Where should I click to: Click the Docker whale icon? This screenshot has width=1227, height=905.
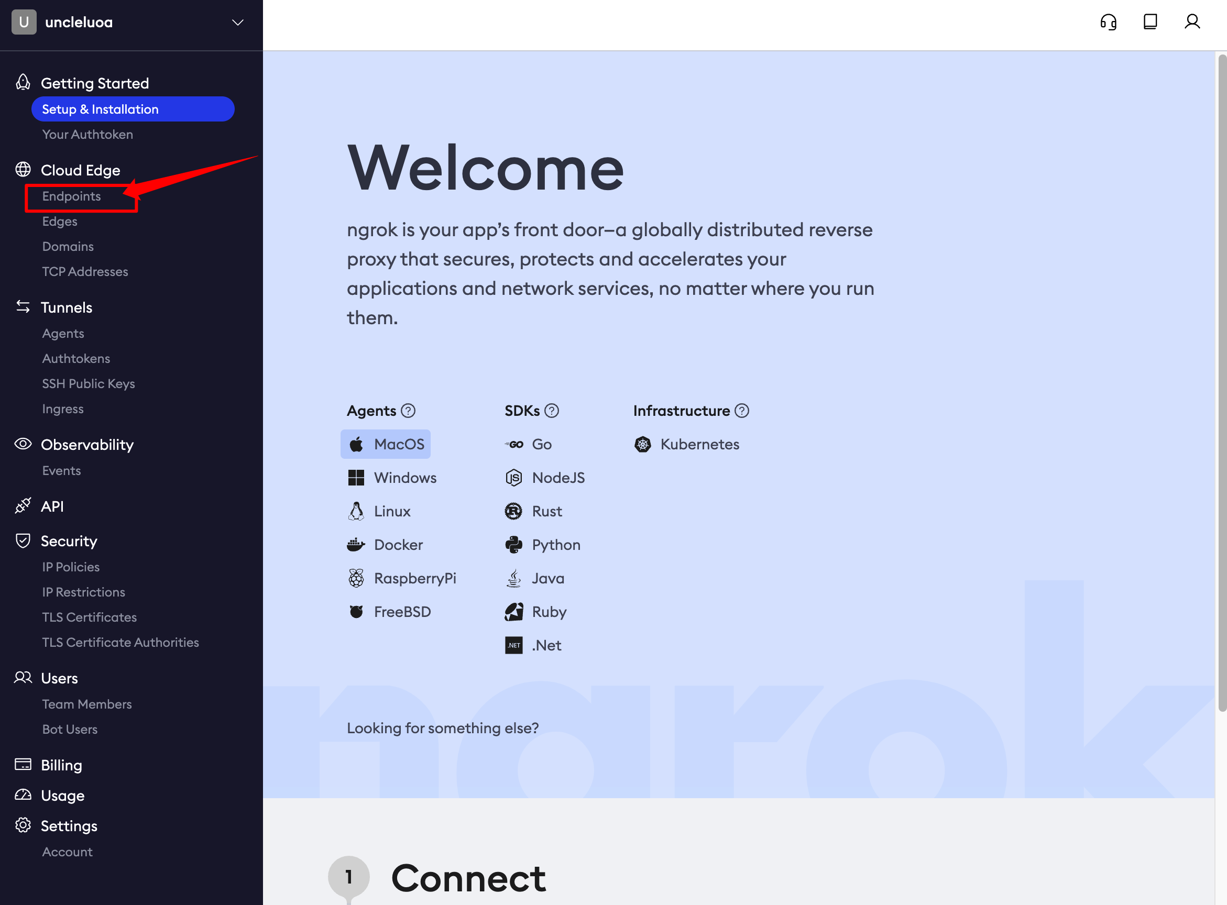tap(356, 545)
